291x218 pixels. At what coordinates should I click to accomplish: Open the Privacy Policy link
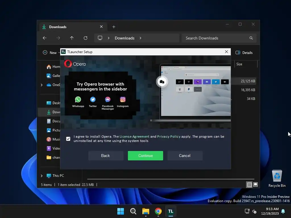coord(169,137)
